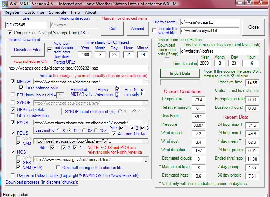Open the Help menu
This screenshot has height=197, width=270.
[x=75, y=12]
